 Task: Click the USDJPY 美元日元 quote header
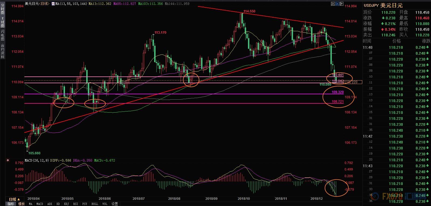[383, 5]
